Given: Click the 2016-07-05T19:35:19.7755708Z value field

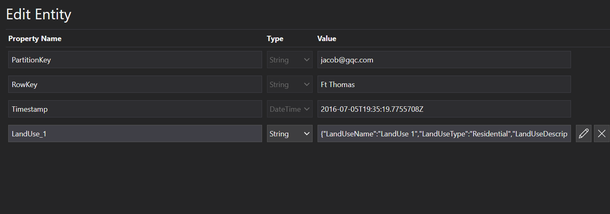Looking at the screenshot, I should pos(444,109).
